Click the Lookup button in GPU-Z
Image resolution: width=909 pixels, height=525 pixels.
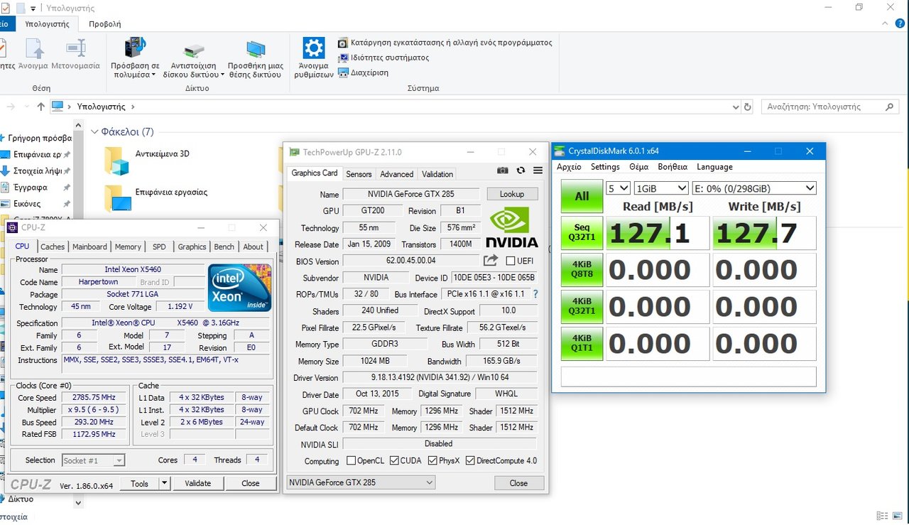click(x=512, y=194)
